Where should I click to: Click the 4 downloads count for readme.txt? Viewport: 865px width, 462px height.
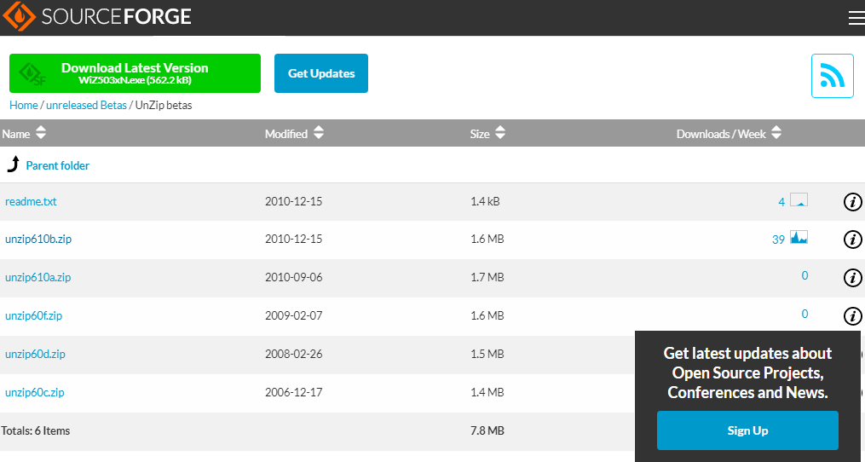point(781,202)
